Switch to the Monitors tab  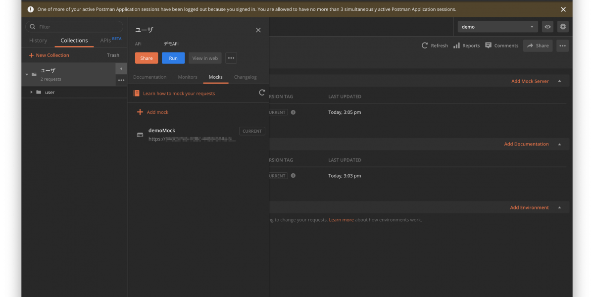188,77
